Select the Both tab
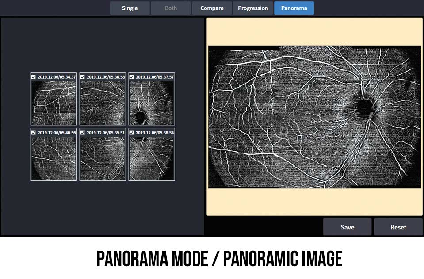Screen dimensions: 424x279 171,8
